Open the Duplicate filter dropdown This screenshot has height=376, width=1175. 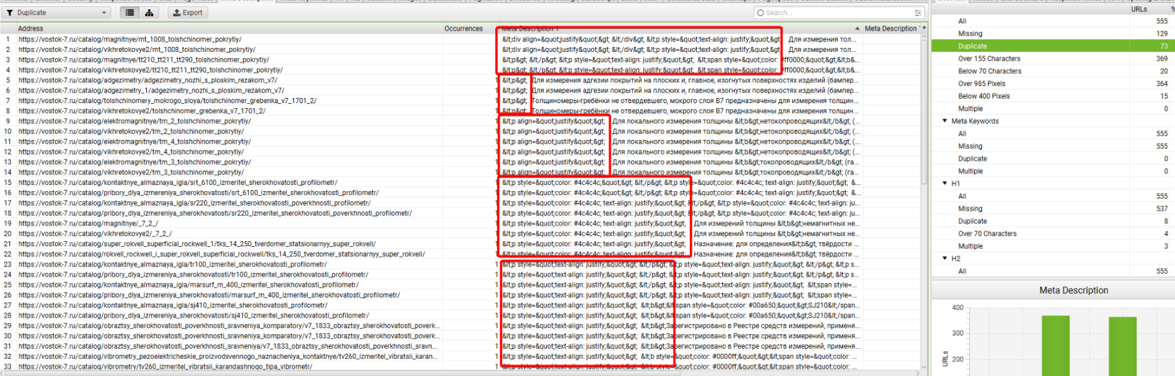pyautogui.click(x=57, y=13)
